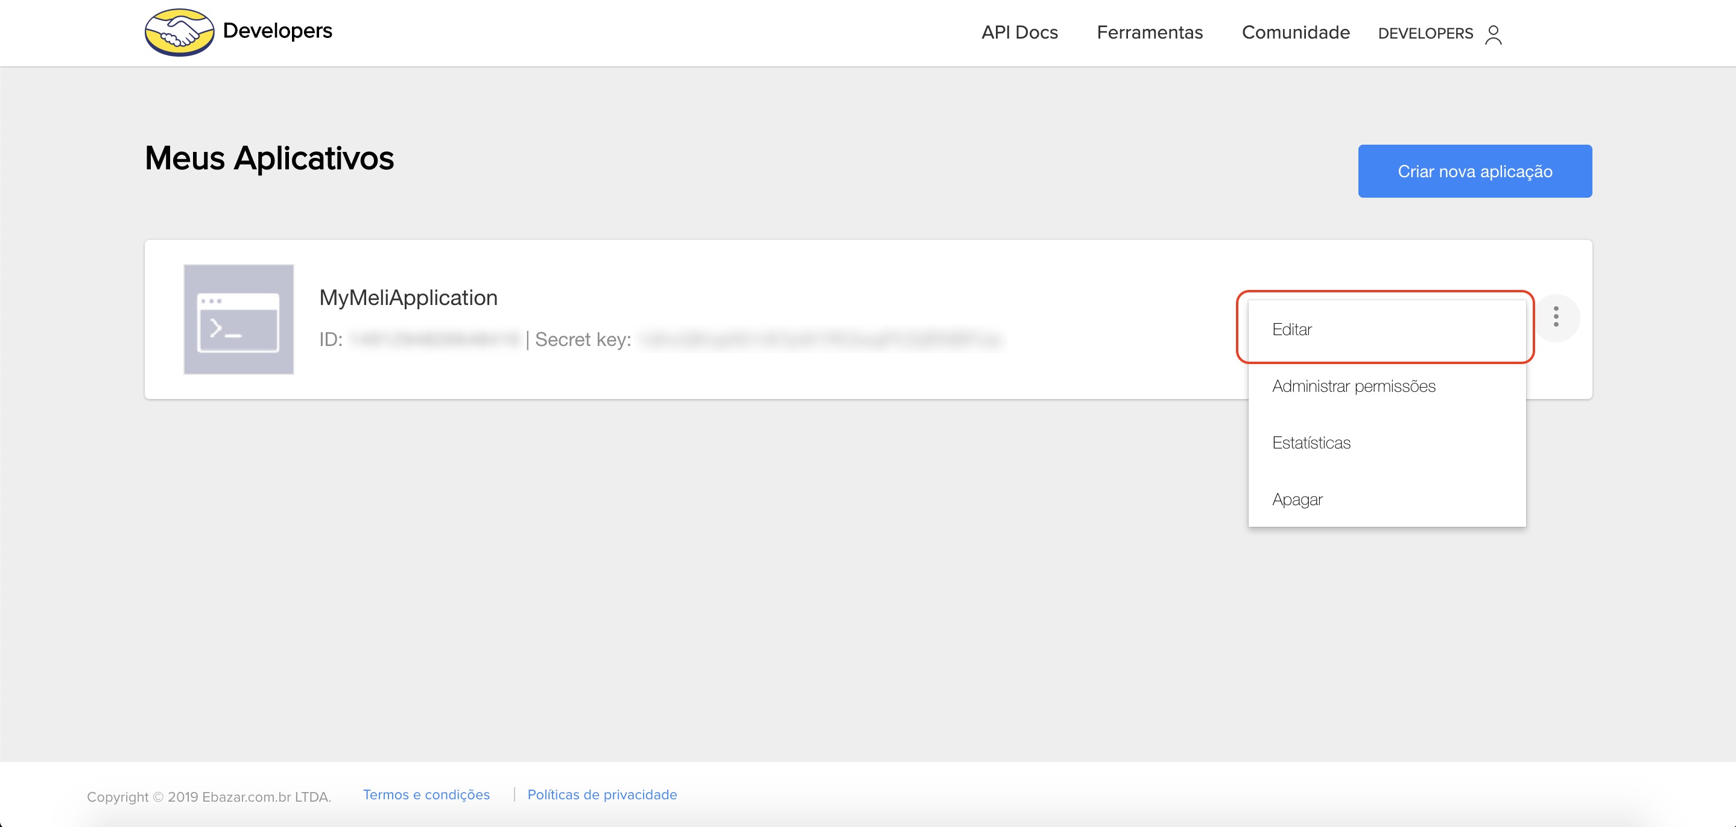Open the Termos e condições link

click(426, 794)
